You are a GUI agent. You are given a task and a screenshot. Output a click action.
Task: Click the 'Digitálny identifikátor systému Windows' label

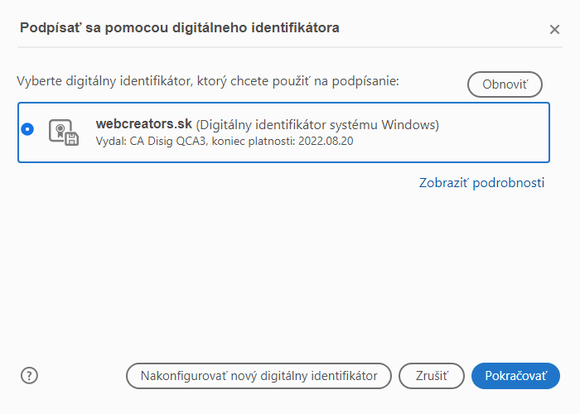pyautogui.click(x=317, y=125)
